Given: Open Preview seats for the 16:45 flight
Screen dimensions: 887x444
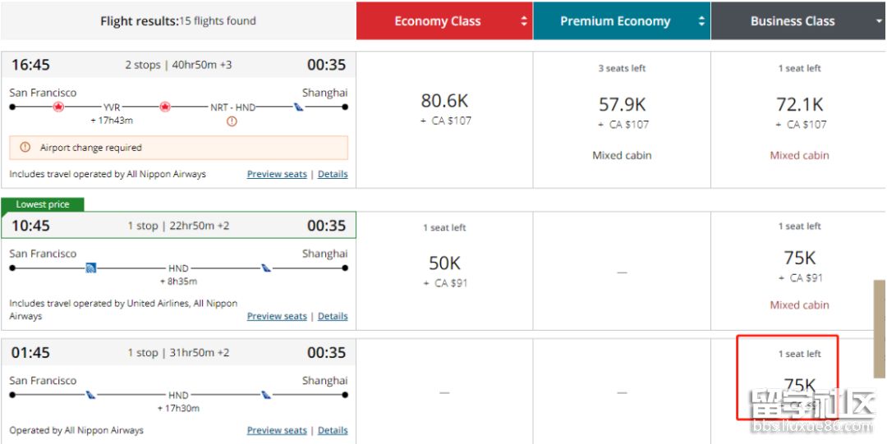Looking at the screenshot, I should pos(277,174).
